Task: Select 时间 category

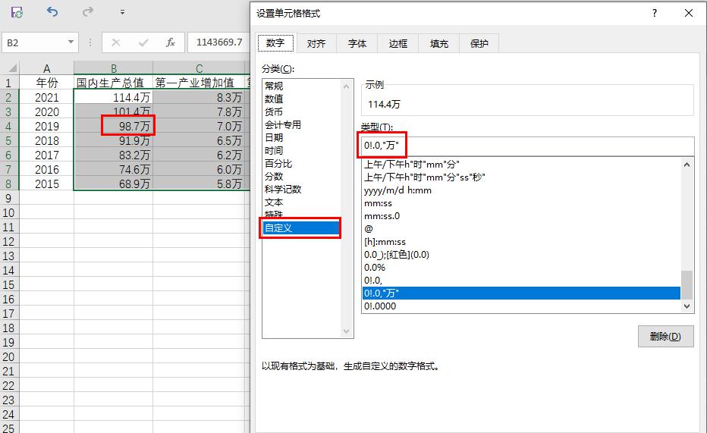Action: pos(302,150)
